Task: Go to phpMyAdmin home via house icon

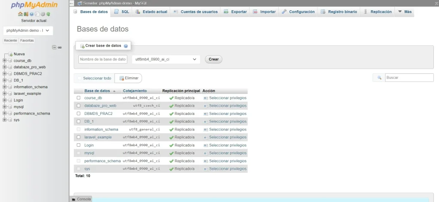Action: click(21, 14)
